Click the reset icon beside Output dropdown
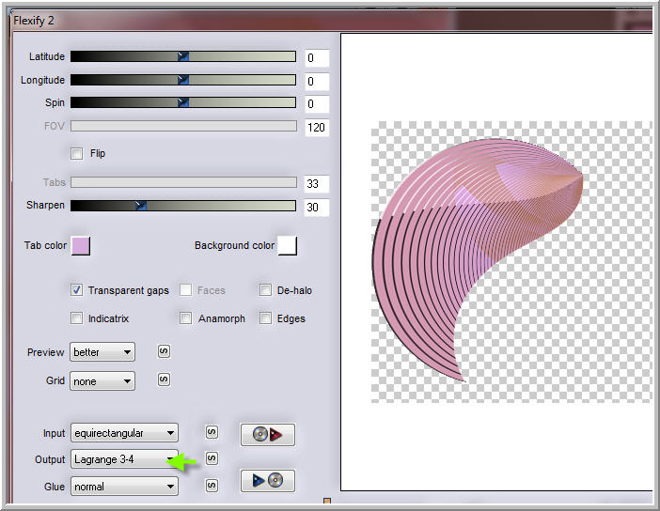 click(x=212, y=458)
